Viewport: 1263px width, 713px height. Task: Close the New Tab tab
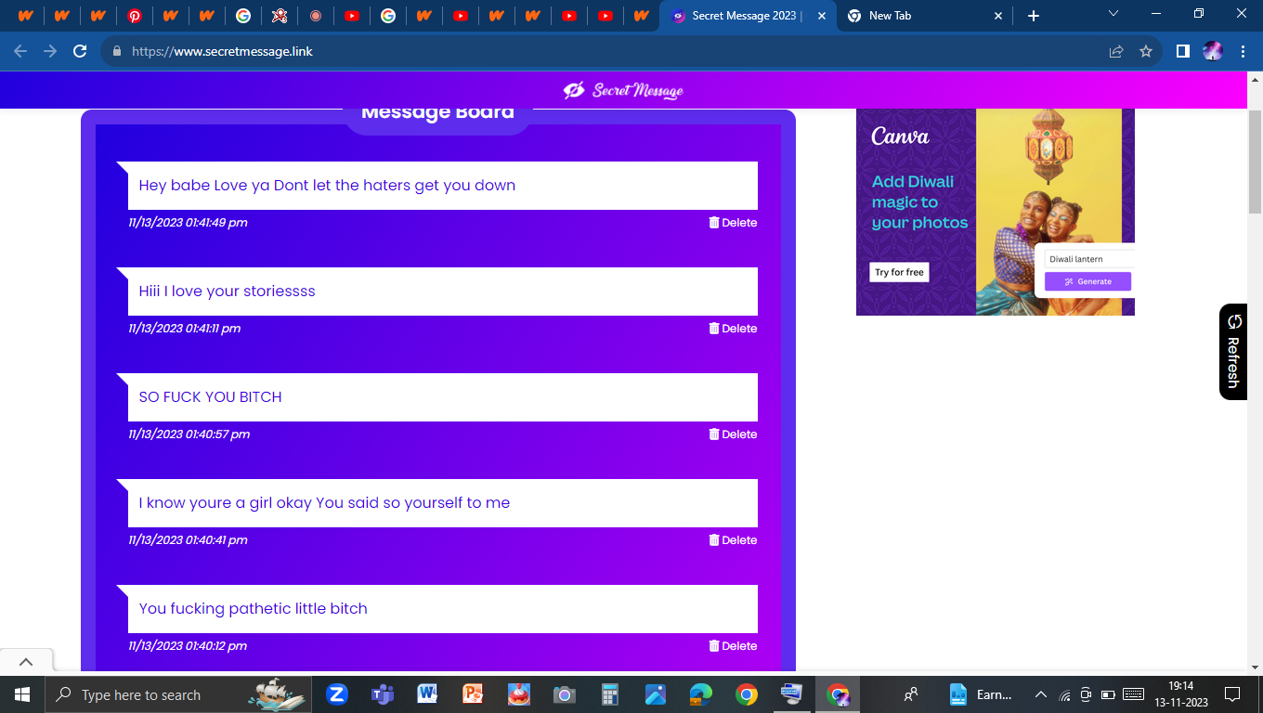pyautogui.click(x=998, y=16)
